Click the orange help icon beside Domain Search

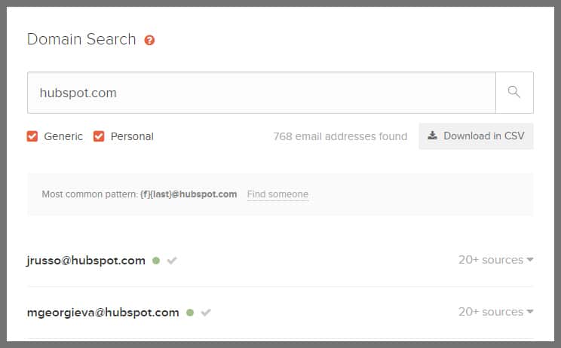[x=149, y=40]
